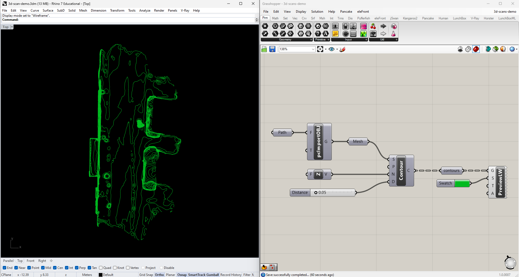Switch to the Kangaroo2 component tab
This screenshot has width=519, height=277.
point(410,18)
